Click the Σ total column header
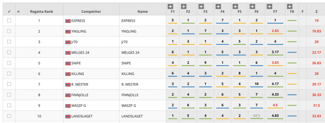 [316, 12]
